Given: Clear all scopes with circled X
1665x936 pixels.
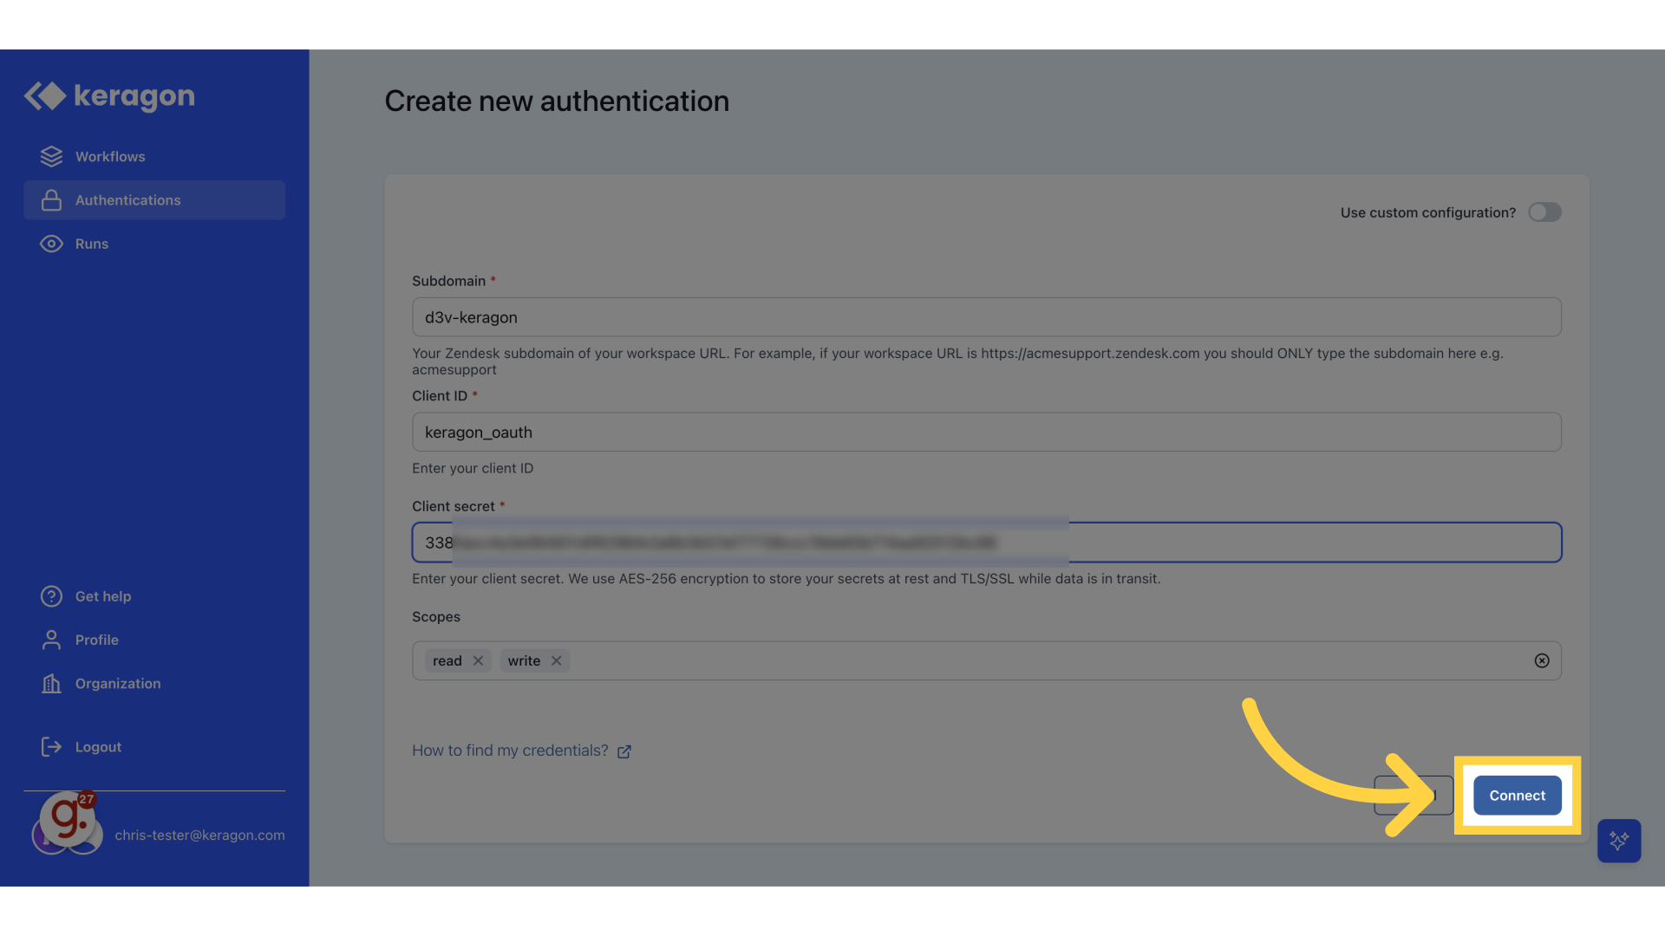Looking at the screenshot, I should (x=1542, y=660).
